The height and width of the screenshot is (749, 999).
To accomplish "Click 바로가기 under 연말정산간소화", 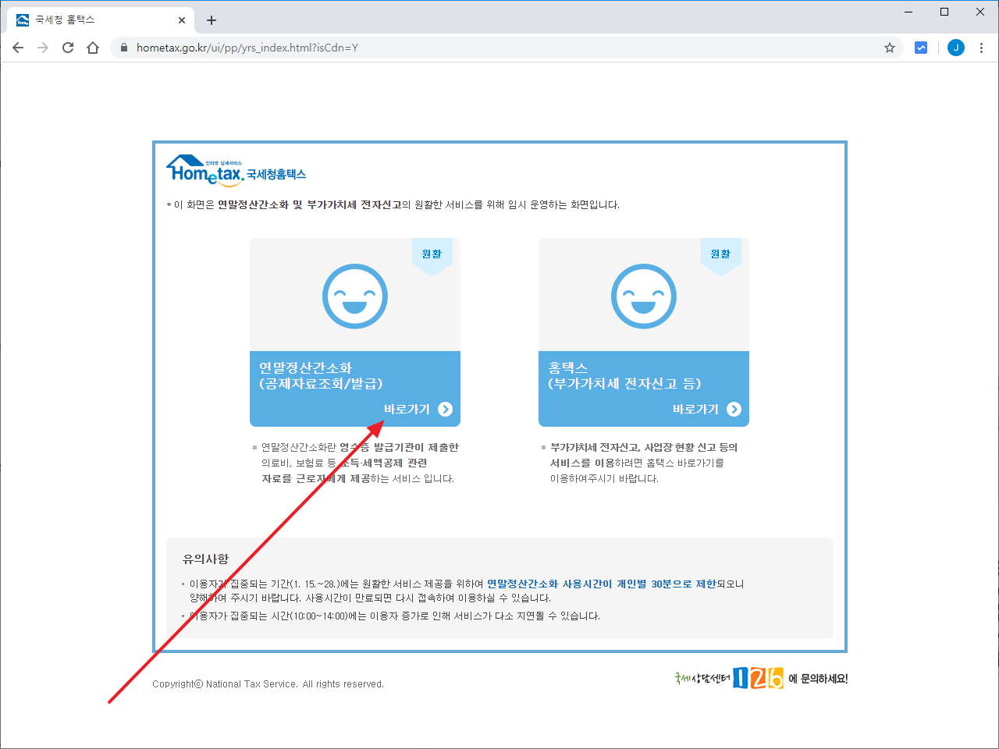I will [407, 409].
